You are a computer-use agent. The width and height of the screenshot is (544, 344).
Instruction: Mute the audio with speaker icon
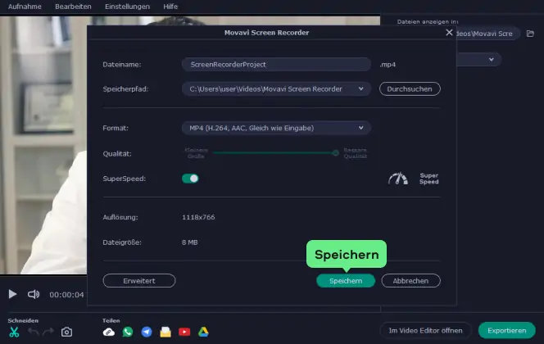(34, 294)
